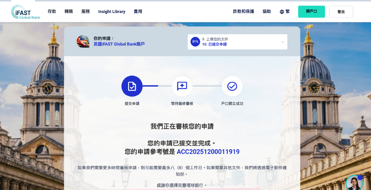Click the 提交申請 step label

pos(132,104)
